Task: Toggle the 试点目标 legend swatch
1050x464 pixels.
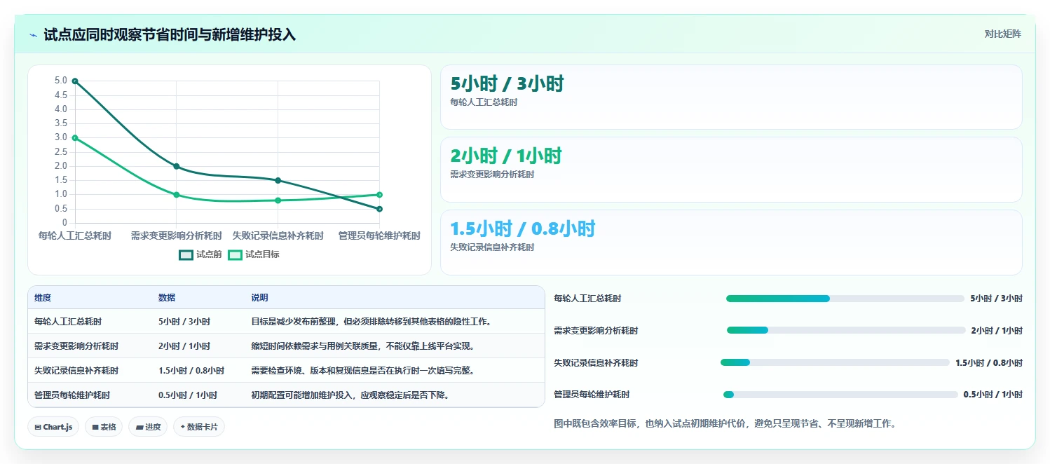Action: [x=235, y=254]
